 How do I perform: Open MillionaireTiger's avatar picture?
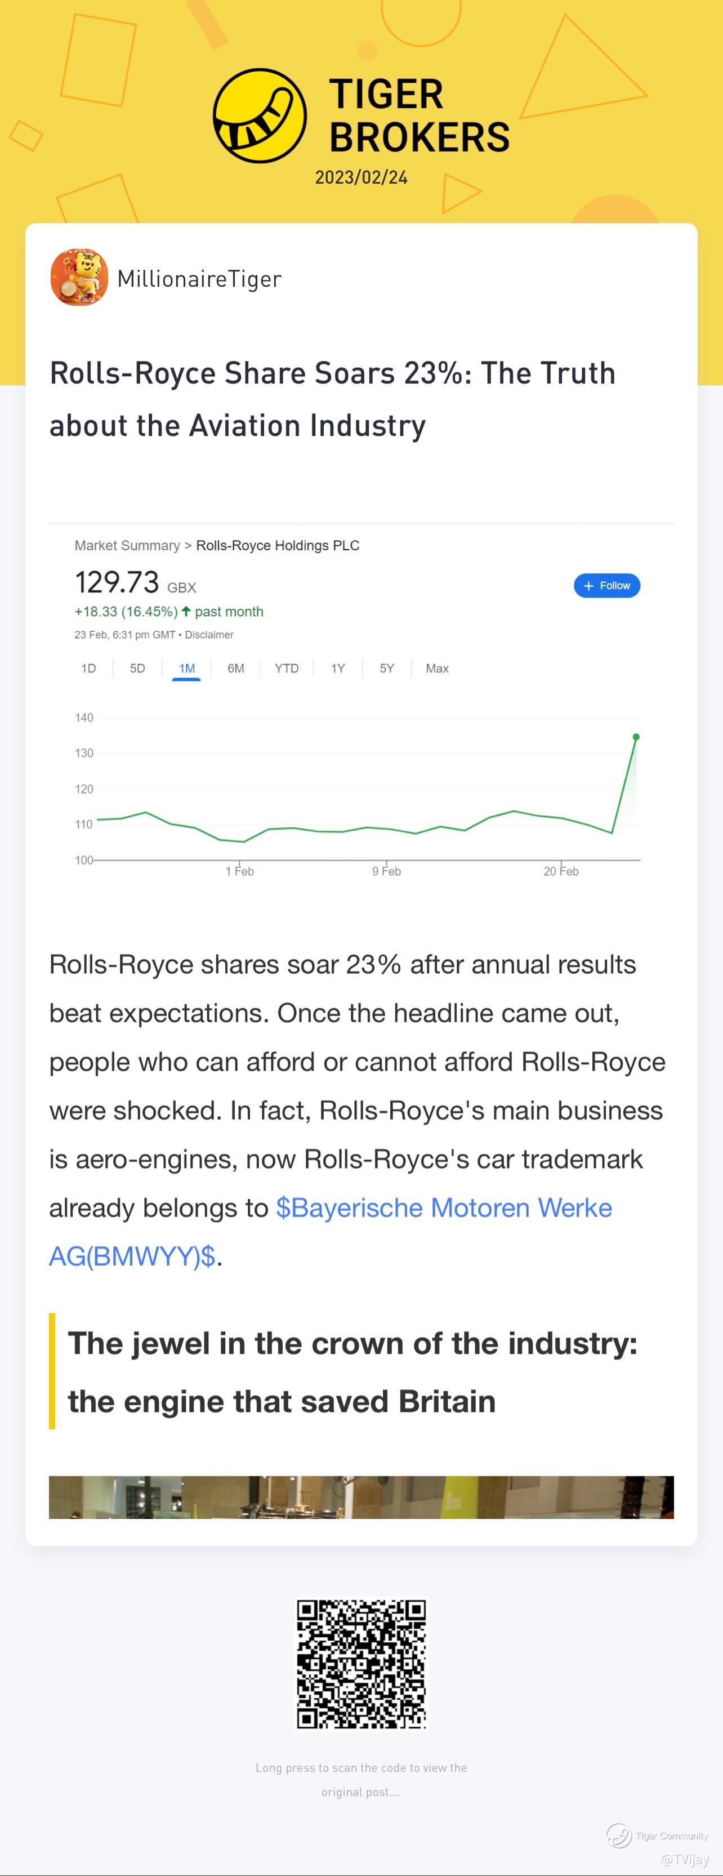click(79, 278)
